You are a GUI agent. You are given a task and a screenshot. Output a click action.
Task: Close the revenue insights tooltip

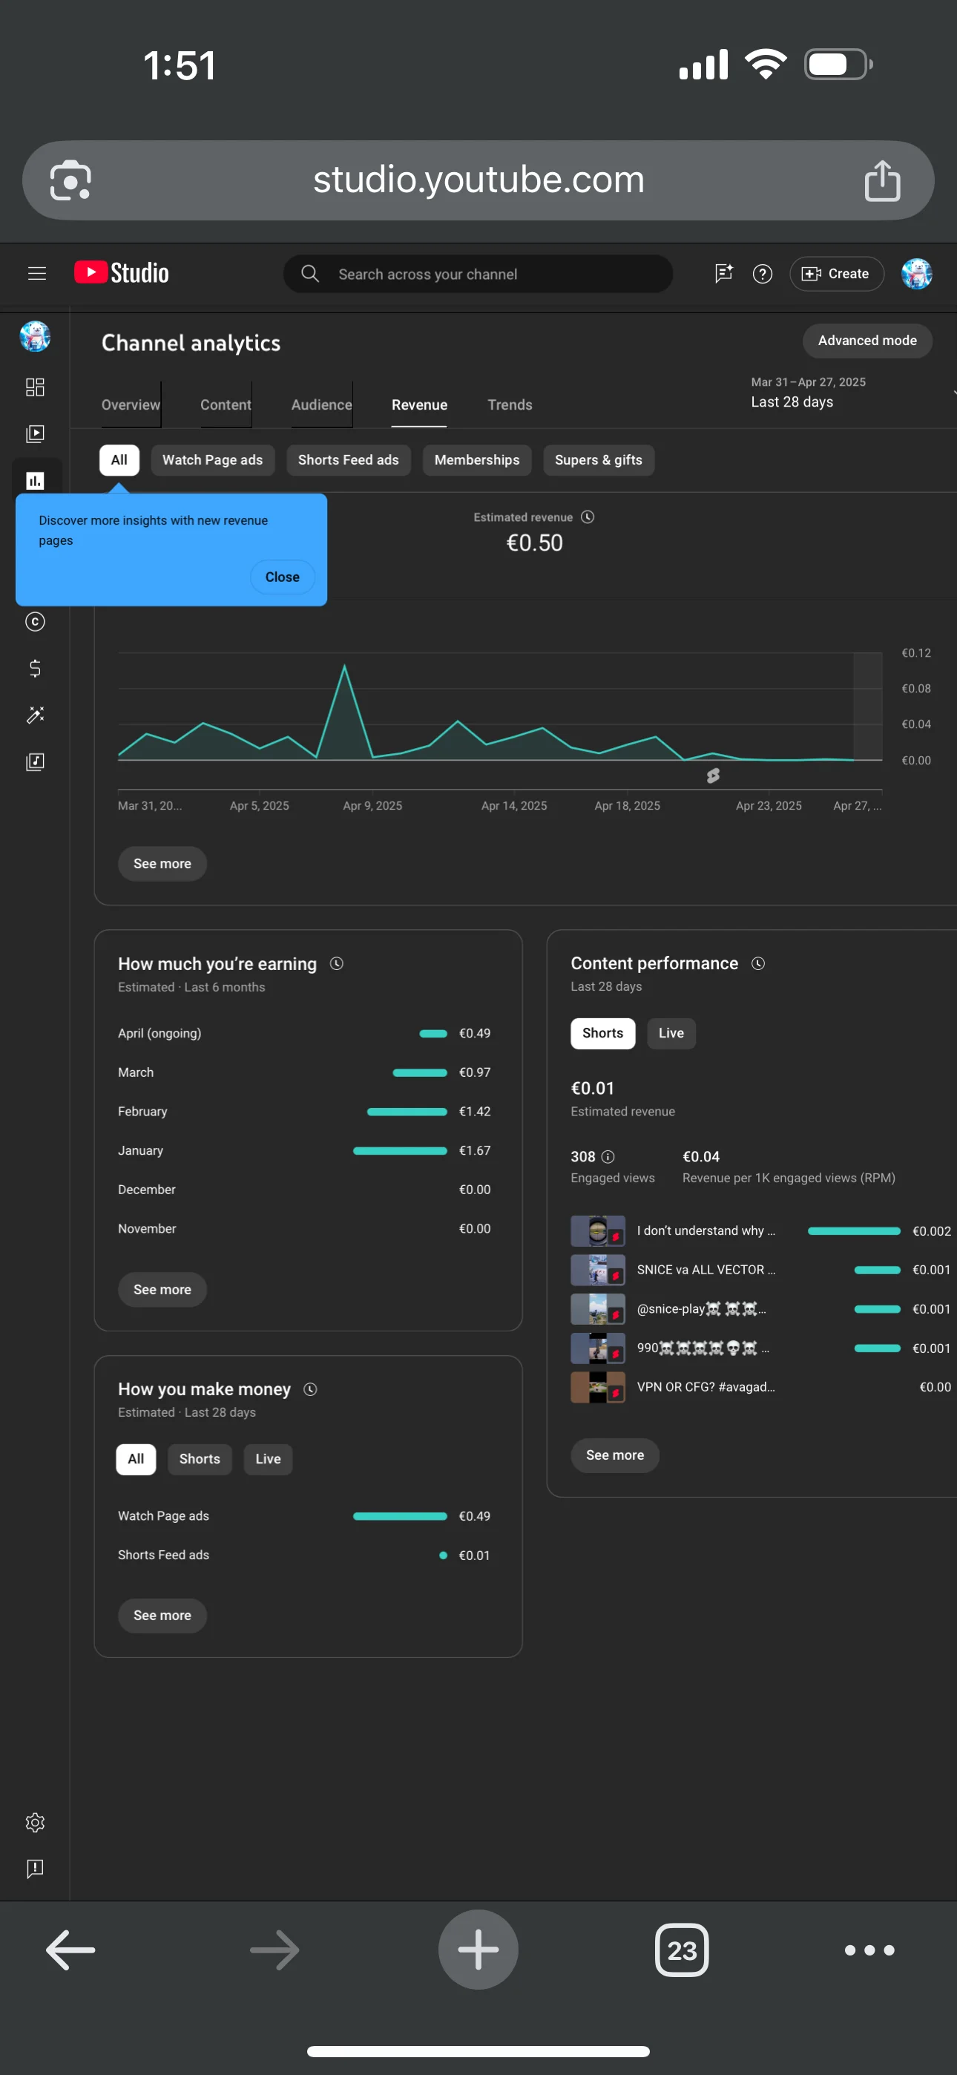click(282, 577)
